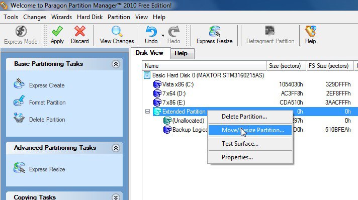
Task: Click the Express Create link
Action: pos(47,85)
